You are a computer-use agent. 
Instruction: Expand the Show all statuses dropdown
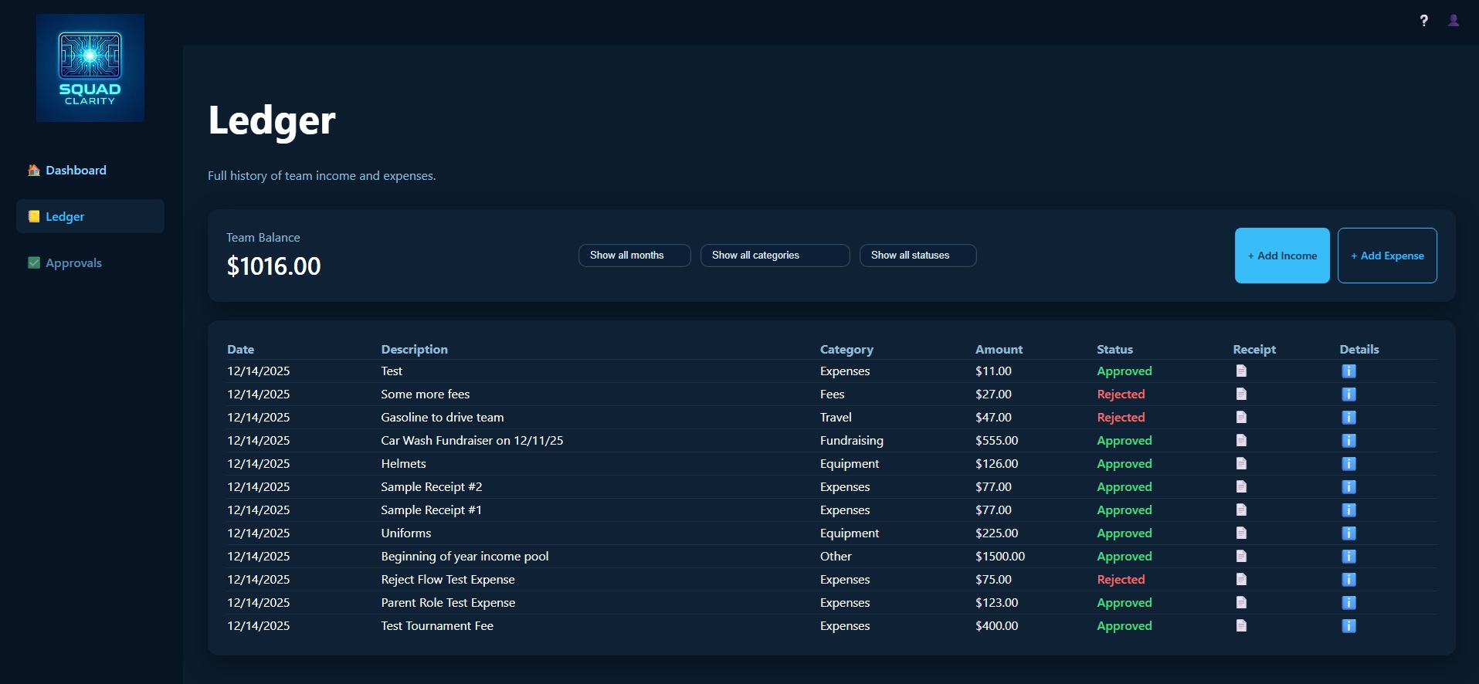[918, 256]
